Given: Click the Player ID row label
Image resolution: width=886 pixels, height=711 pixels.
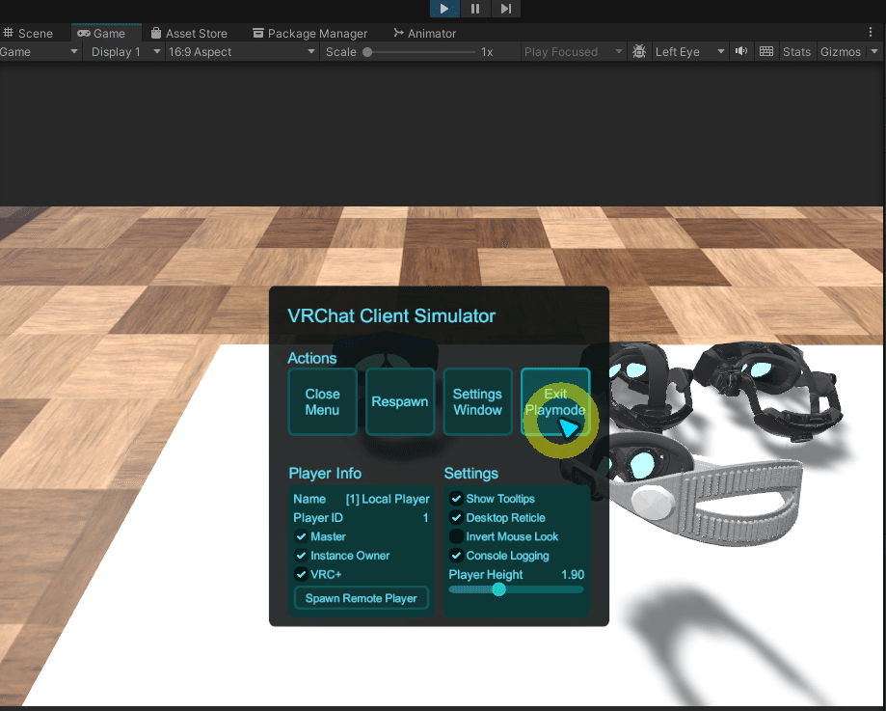Looking at the screenshot, I should pyautogui.click(x=318, y=517).
